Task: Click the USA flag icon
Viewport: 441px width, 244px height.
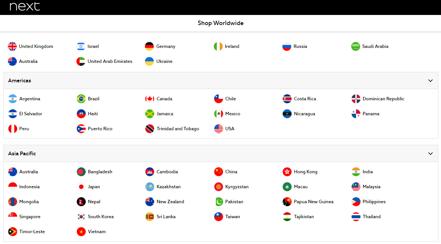Action: (x=219, y=128)
